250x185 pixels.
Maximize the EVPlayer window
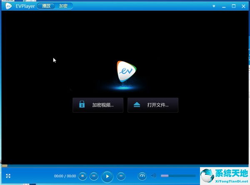[234, 6]
